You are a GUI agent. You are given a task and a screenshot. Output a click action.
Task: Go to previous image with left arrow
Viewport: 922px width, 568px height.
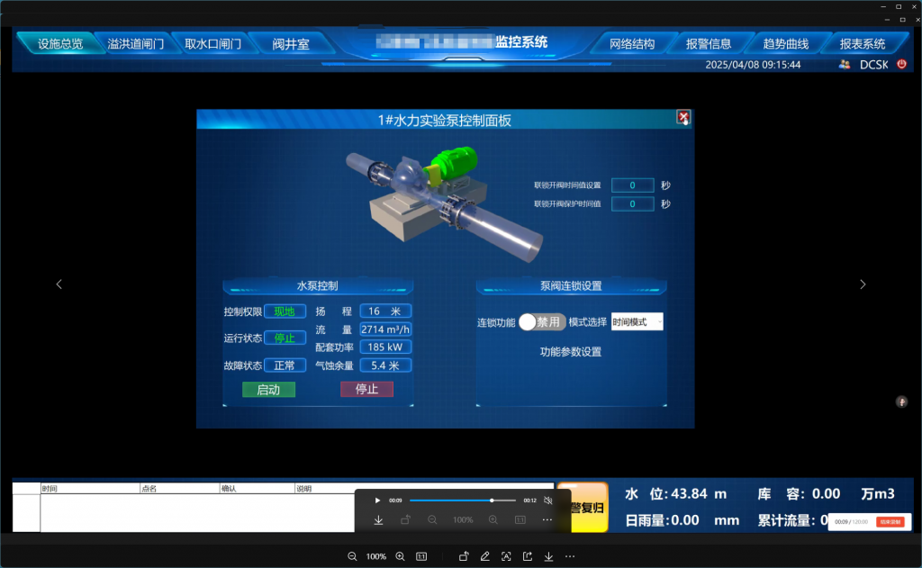click(x=59, y=284)
